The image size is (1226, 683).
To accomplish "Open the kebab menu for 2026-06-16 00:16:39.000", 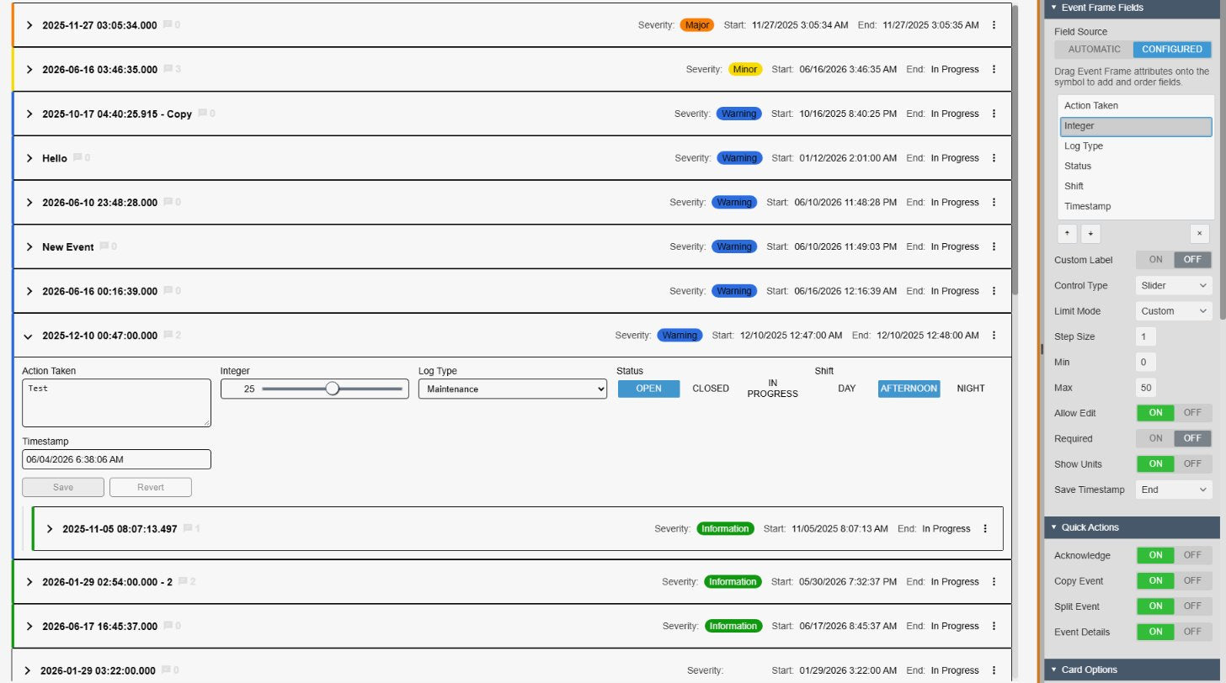I will pyautogui.click(x=994, y=291).
